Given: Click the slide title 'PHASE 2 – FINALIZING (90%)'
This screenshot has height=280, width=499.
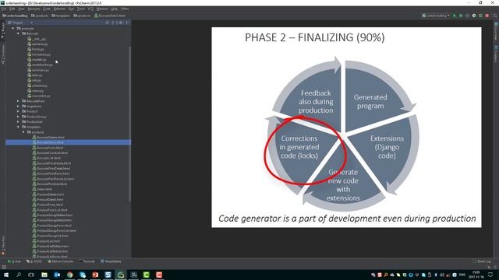Looking at the screenshot, I should 314,38.
